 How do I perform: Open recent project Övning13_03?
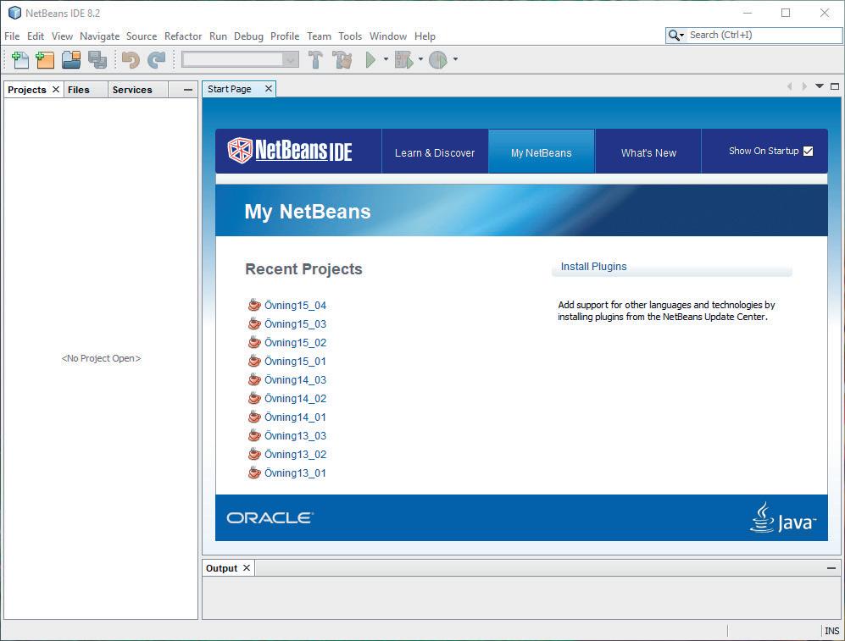tap(295, 436)
